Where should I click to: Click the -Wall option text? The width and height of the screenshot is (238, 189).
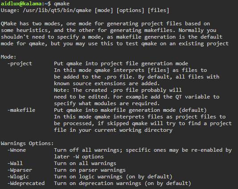[15, 163]
